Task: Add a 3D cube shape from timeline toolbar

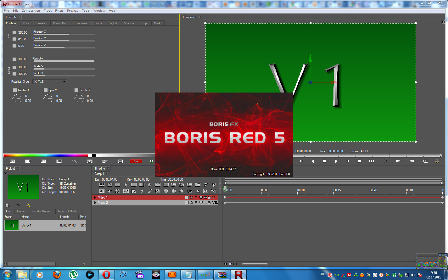Action: pos(158,191)
